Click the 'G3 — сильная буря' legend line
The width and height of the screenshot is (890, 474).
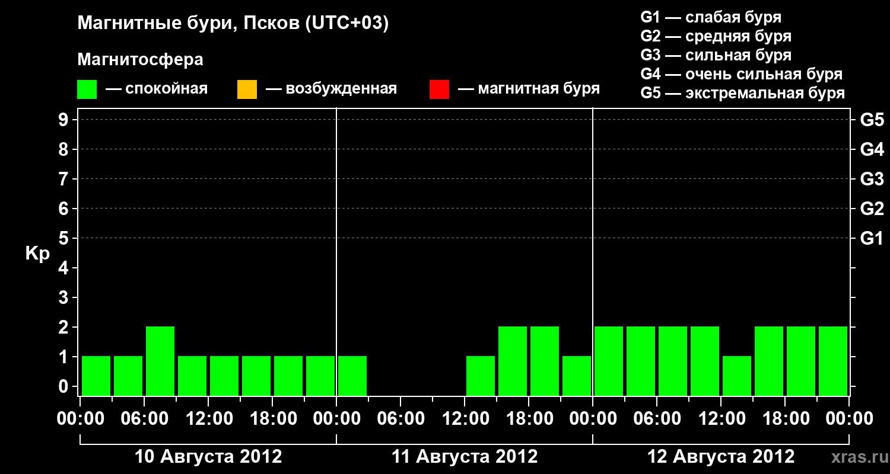coord(716,55)
